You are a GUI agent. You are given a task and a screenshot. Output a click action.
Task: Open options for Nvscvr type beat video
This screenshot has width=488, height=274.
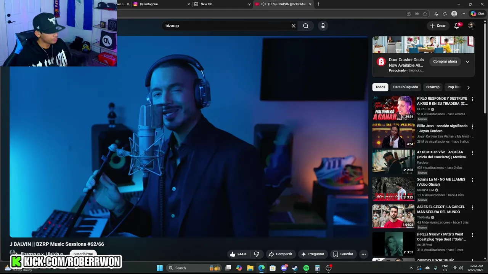472,235
